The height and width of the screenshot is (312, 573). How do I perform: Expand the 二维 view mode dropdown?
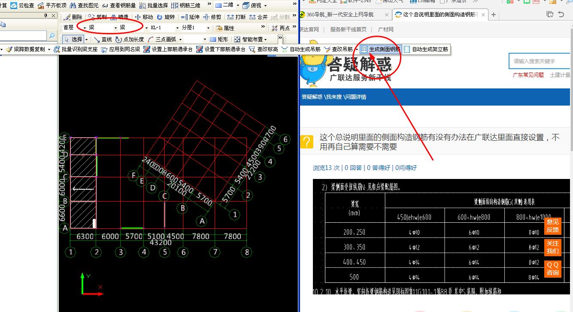tap(237, 6)
